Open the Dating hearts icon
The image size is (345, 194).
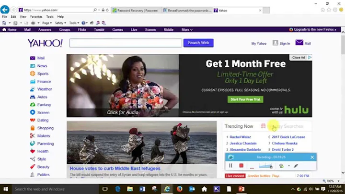pyautogui.click(x=33, y=120)
